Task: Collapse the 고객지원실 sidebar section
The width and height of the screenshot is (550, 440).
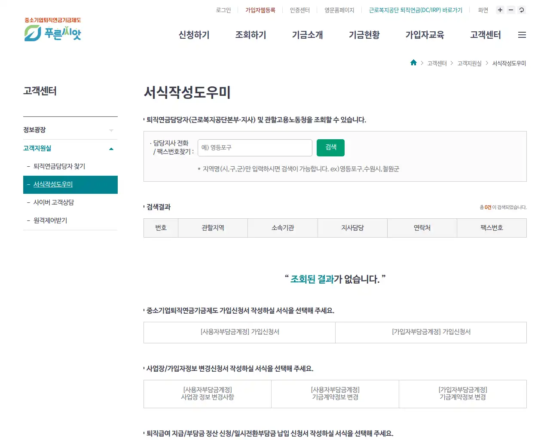Action: point(70,148)
